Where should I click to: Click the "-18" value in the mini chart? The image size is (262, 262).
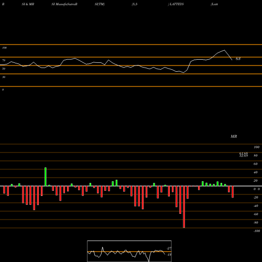(169, 255)
